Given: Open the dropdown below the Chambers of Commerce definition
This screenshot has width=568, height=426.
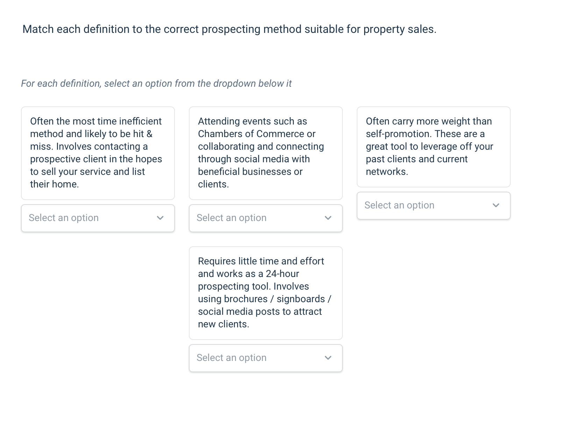Looking at the screenshot, I should [265, 218].
